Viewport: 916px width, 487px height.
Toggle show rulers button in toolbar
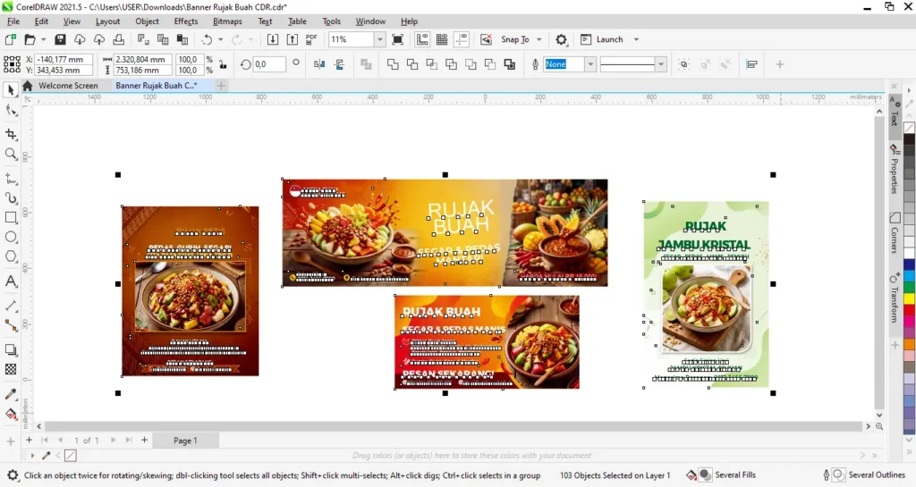pos(422,39)
